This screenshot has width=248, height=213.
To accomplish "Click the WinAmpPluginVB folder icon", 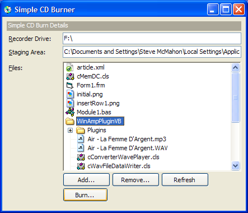I will pos(70,121).
